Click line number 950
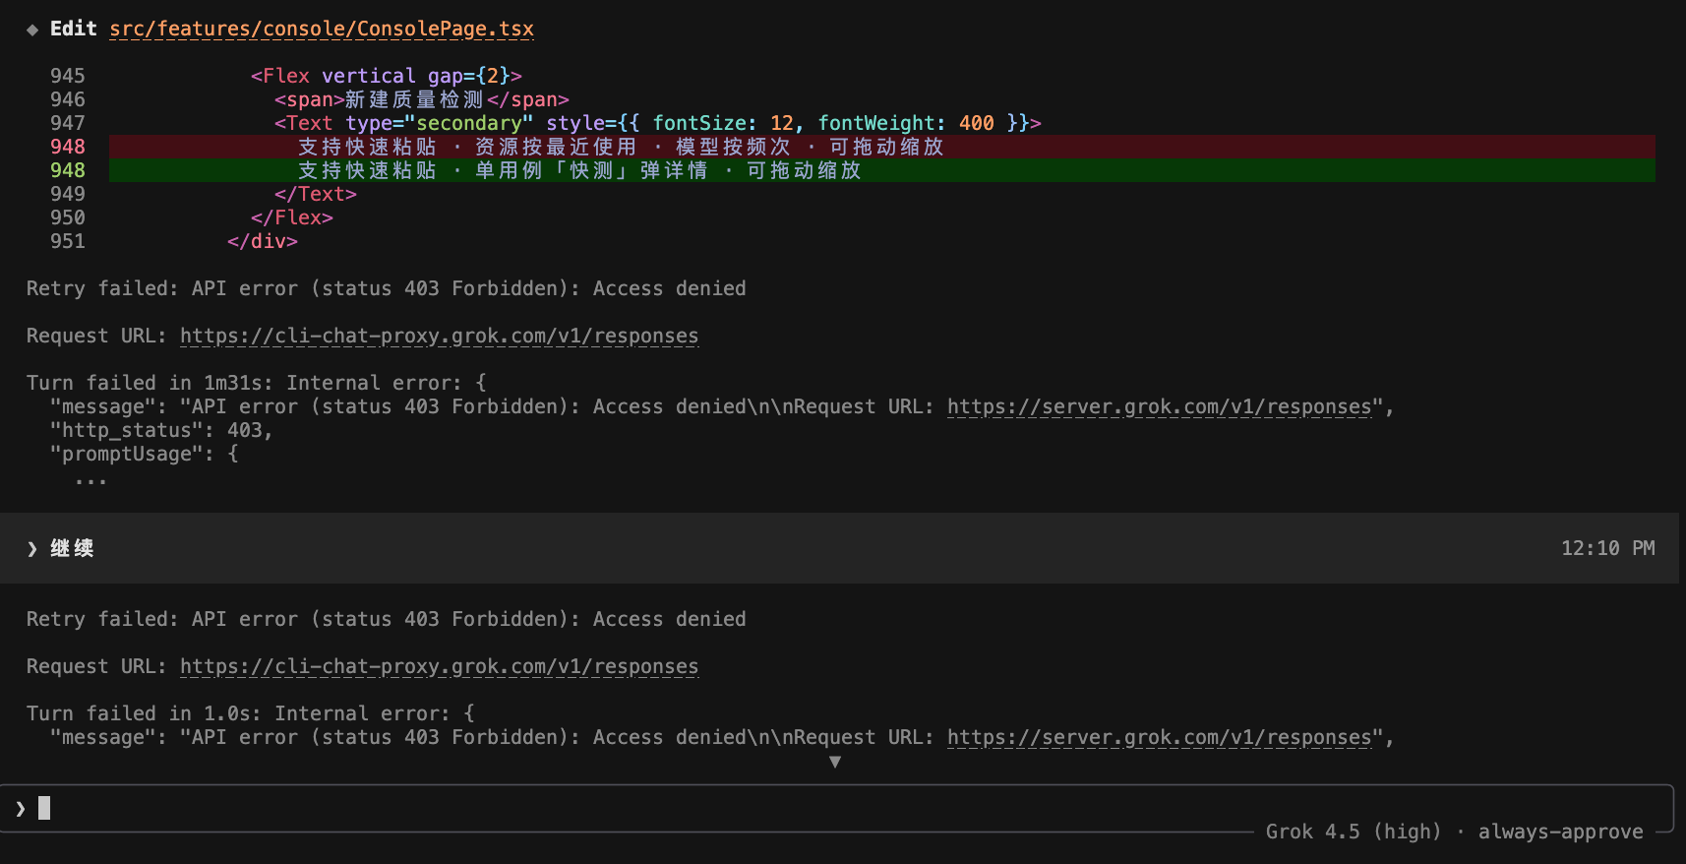1686x864 pixels. pyautogui.click(x=68, y=217)
